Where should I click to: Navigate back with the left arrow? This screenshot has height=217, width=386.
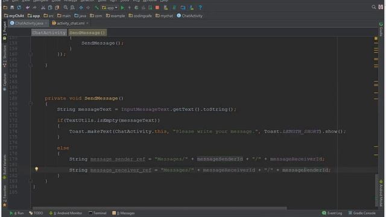[x=81, y=8]
